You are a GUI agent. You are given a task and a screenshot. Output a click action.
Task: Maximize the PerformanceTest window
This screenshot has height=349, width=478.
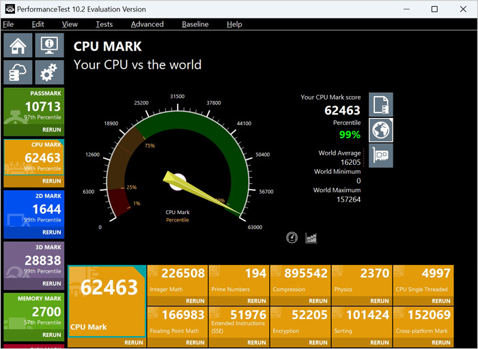tap(434, 9)
